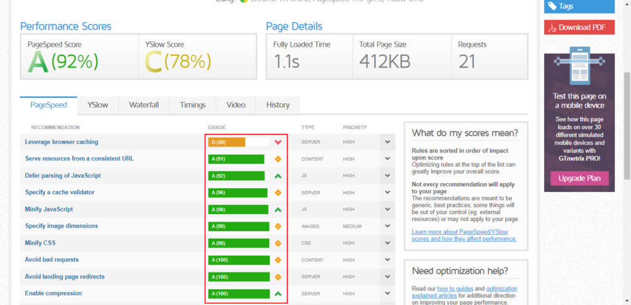Click the green up arrow for Minify JavaScript
The height and width of the screenshot is (305, 631).
(x=278, y=210)
